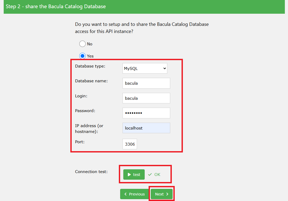Go to Previous step

[x=134, y=194]
